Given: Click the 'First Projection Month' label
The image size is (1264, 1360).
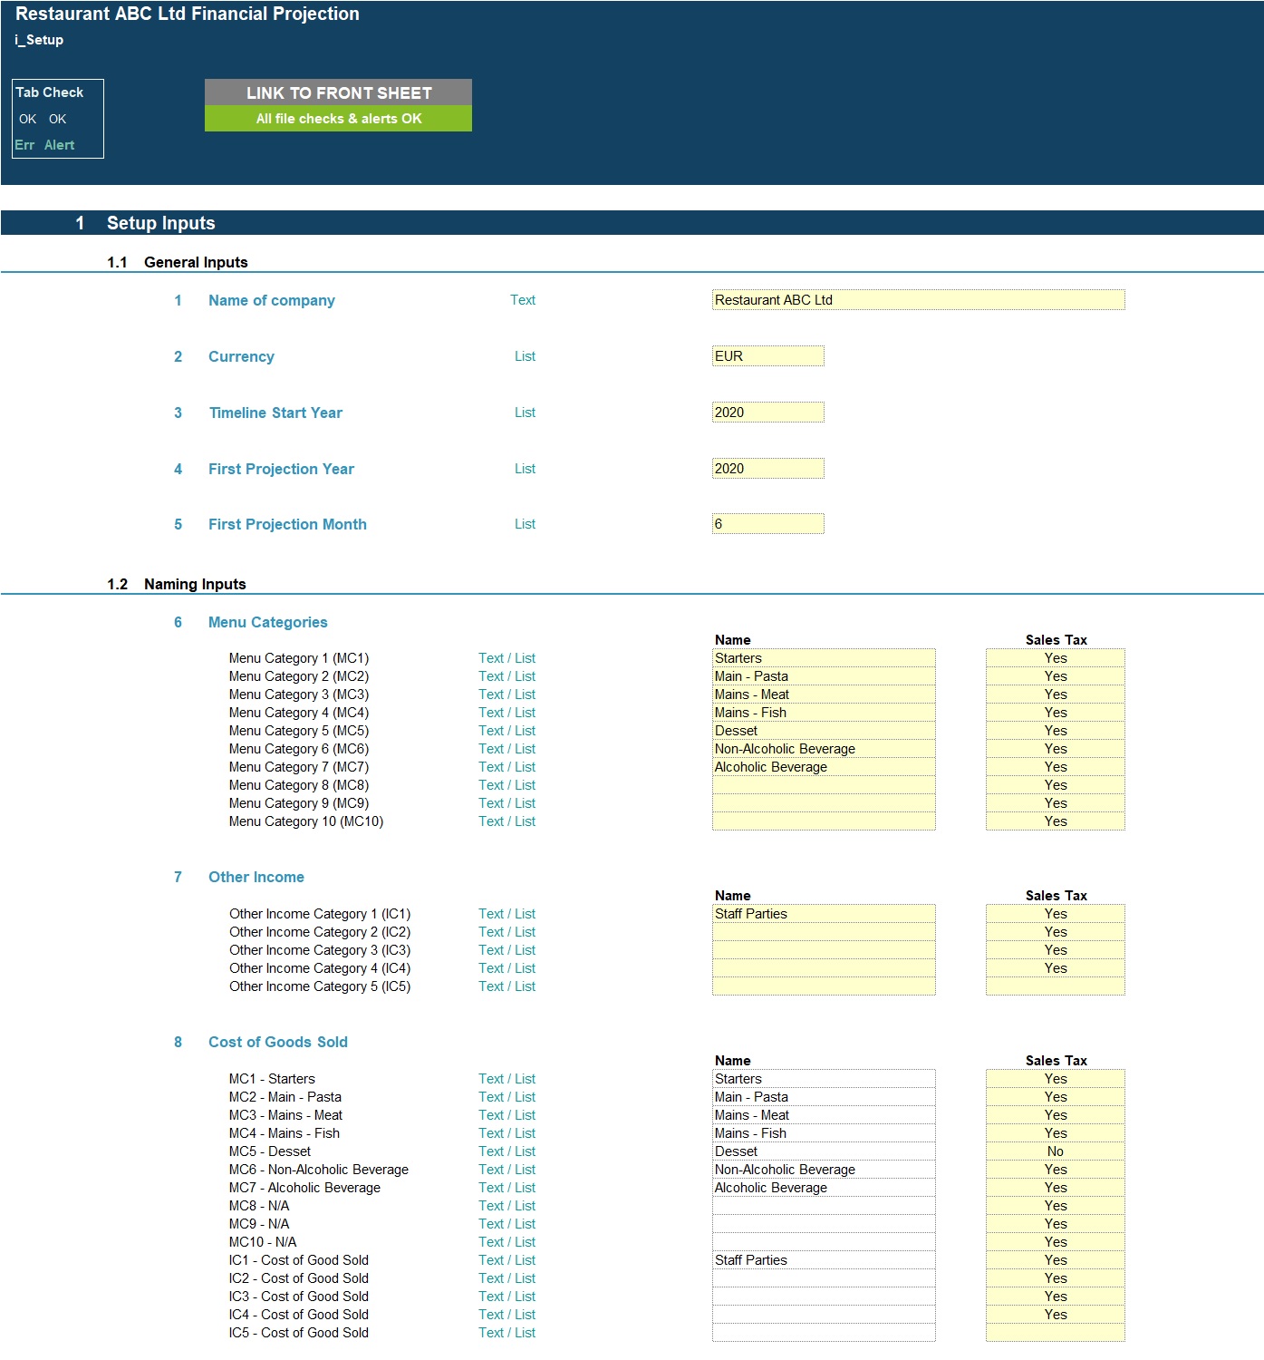Looking at the screenshot, I should [287, 524].
